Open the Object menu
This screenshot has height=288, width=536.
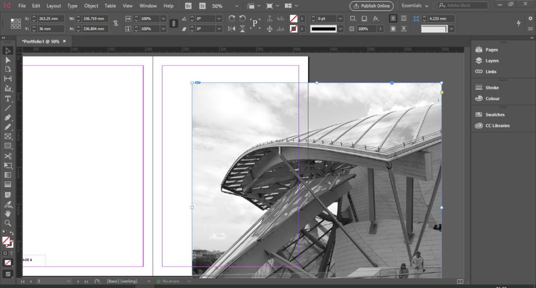[91, 6]
